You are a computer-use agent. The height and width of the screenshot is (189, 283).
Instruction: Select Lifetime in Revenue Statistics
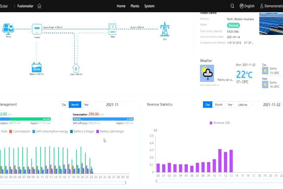pos(242,105)
